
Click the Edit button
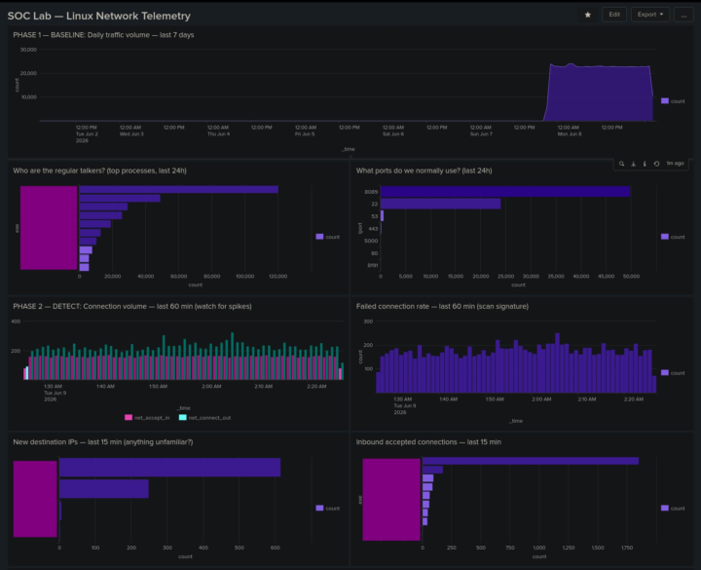(x=614, y=15)
